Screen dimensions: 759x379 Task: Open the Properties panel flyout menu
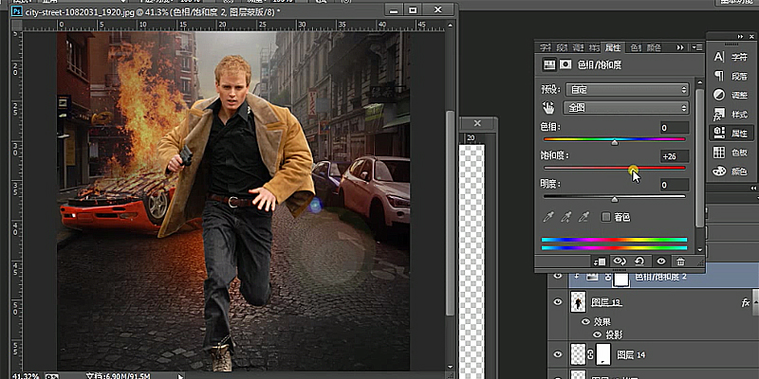click(x=697, y=47)
